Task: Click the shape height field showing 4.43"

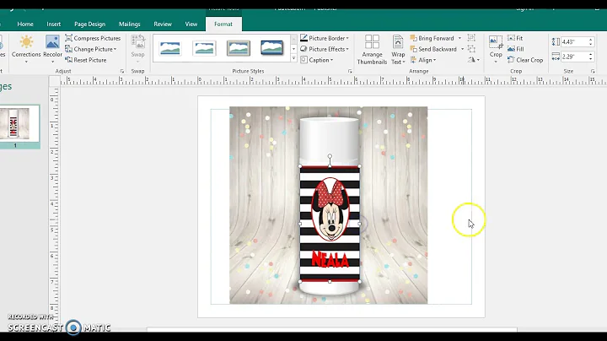Action: (x=574, y=42)
